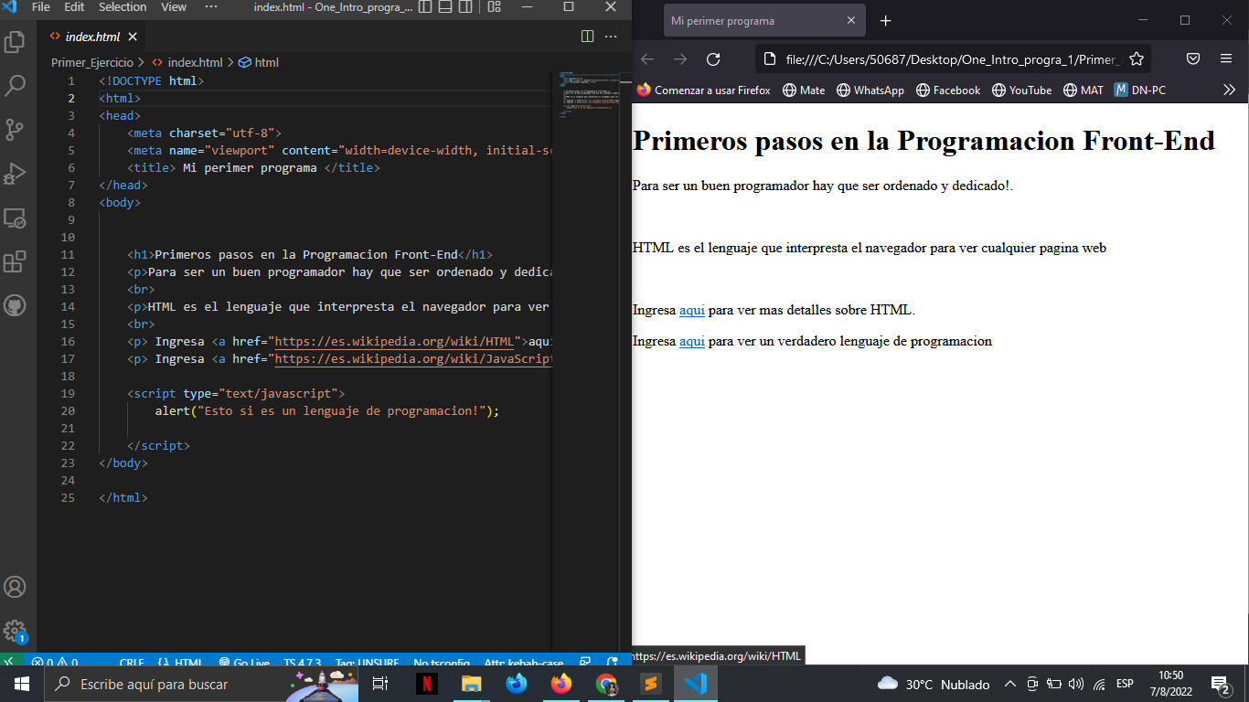The height and width of the screenshot is (702, 1249).
Task: Open the WhatsApp bookmark
Action: [x=870, y=90]
